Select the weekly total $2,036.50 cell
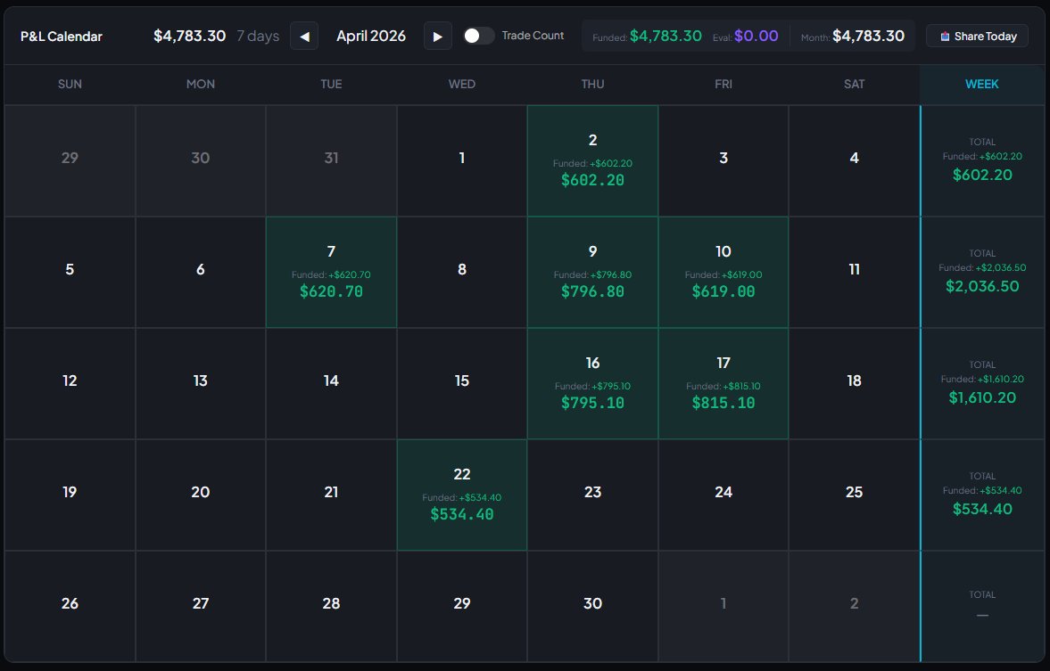Viewport: 1050px width, 671px height. 982,273
